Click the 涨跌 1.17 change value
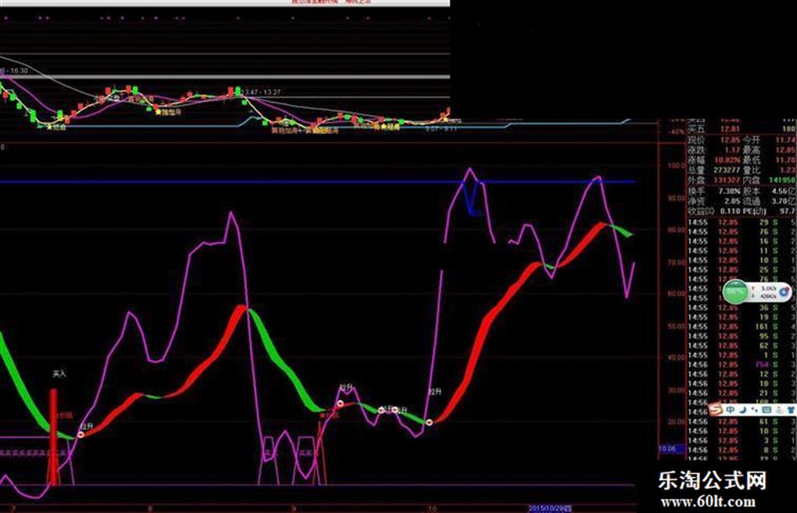 732,150
